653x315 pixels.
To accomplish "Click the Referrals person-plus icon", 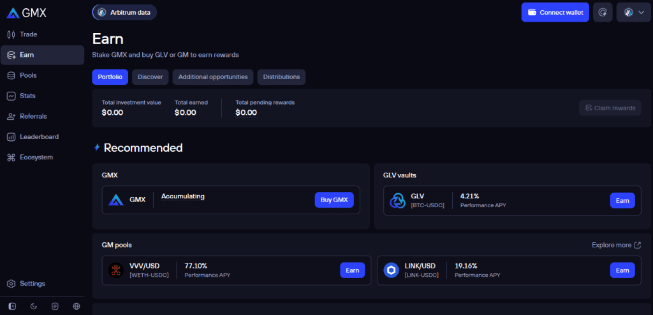I will 11,116.
